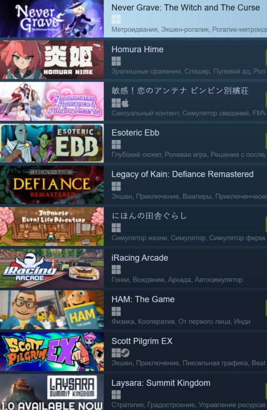Click the Windows icon under Never Grave title

(x=116, y=19)
